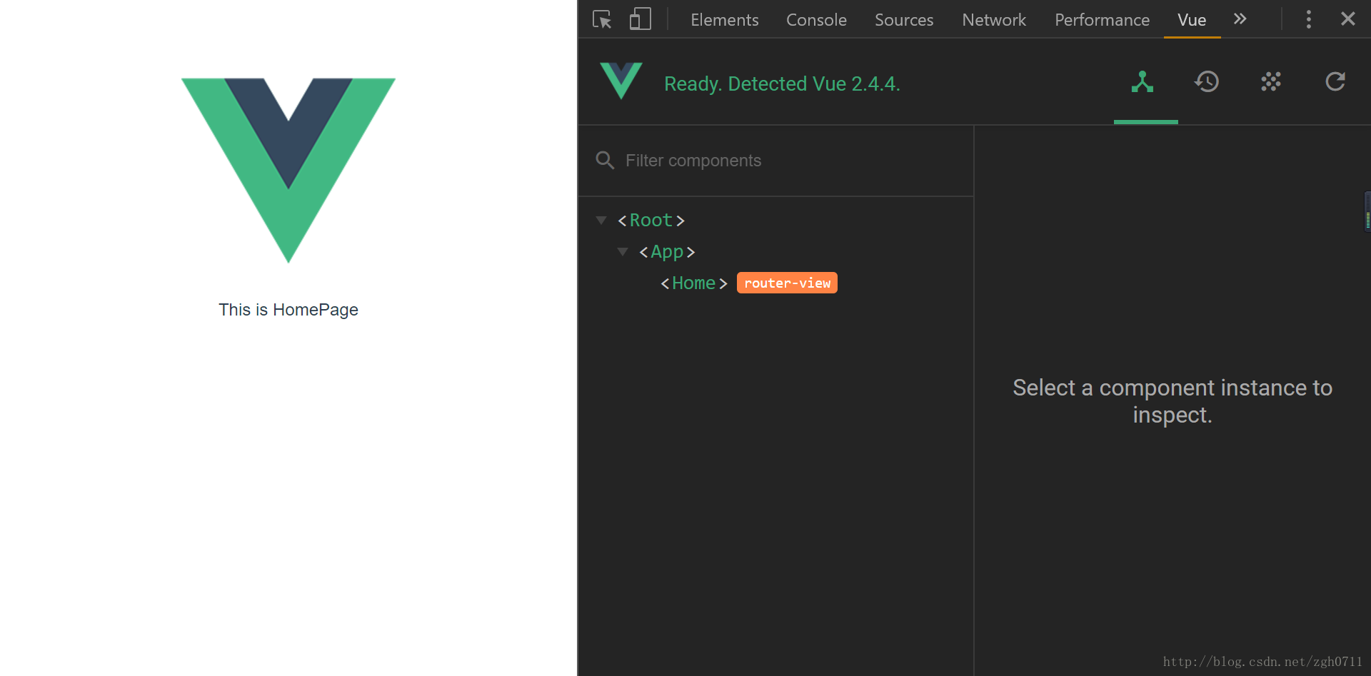This screenshot has height=676, width=1371.
Task: Click the inspect element cursor icon
Action: [602, 19]
